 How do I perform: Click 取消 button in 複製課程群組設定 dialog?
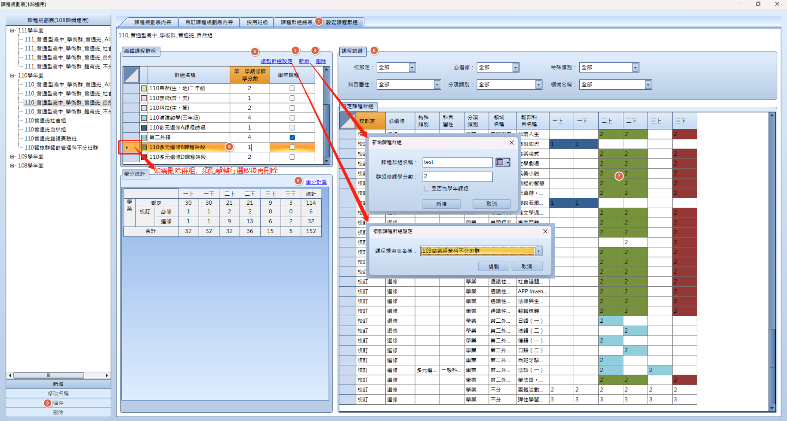[x=527, y=267]
